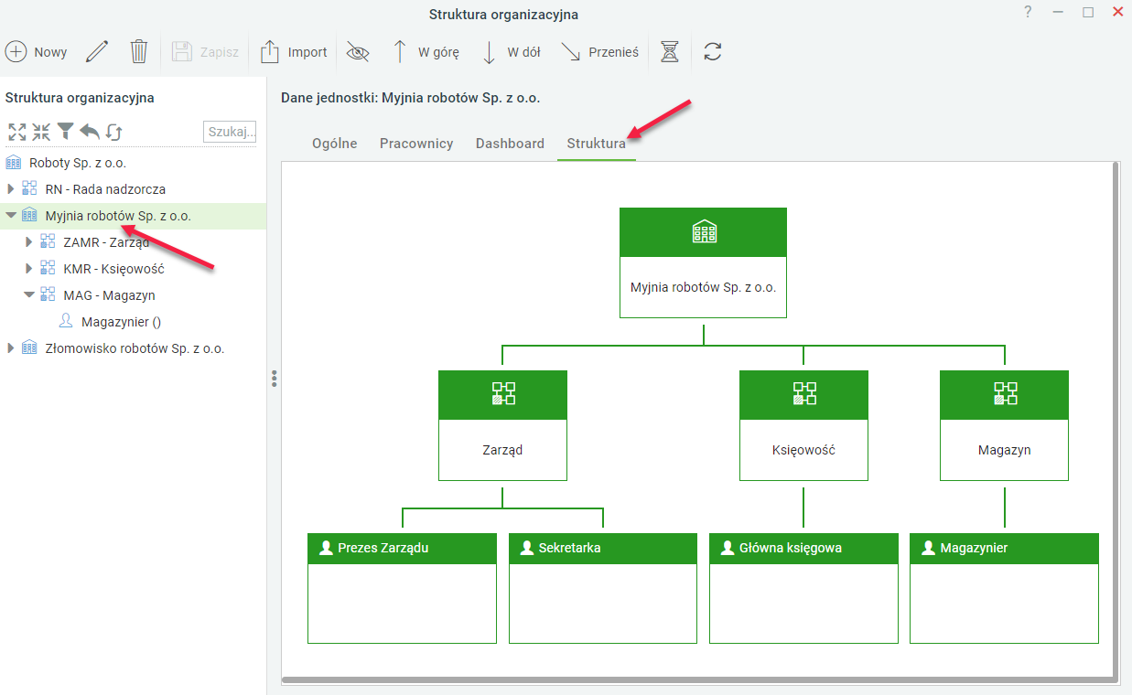Click the trash delete icon
The image size is (1132, 695).
[x=138, y=51]
